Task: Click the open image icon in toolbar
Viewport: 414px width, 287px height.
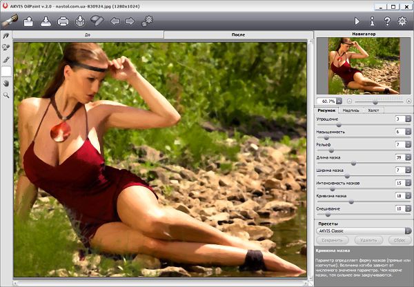Action: pos(28,21)
